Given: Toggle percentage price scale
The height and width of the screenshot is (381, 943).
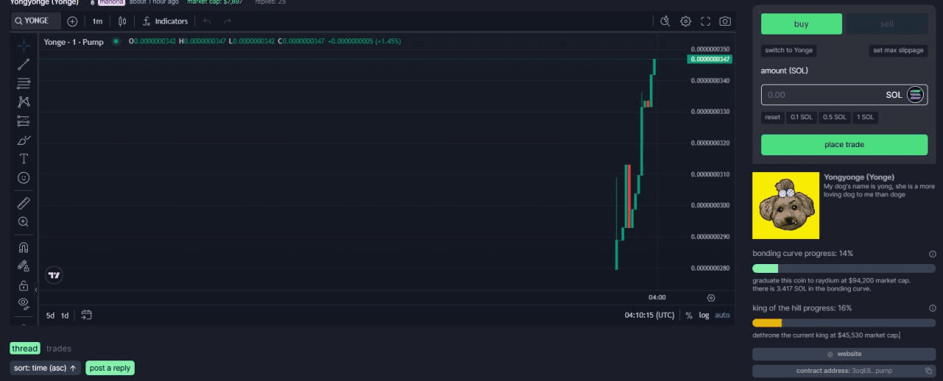Looking at the screenshot, I should click(x=689, y=315).
